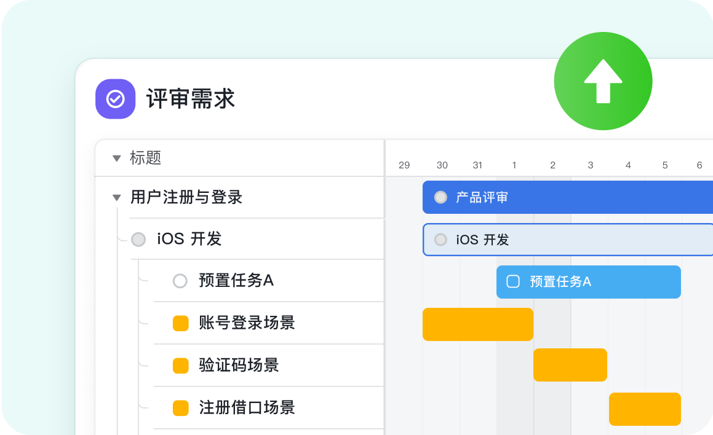Image resolution: width=713 pixels, height=435 pixels.
Task: Click the 评审需求 title text
Action: click(x=191, y=99)
